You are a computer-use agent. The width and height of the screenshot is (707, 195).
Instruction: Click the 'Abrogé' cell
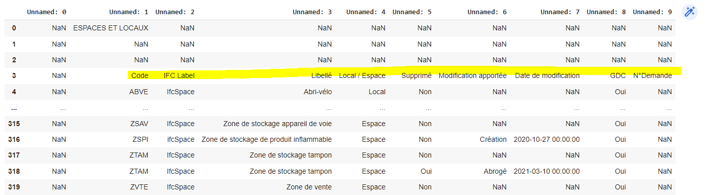tap(495, 171)
